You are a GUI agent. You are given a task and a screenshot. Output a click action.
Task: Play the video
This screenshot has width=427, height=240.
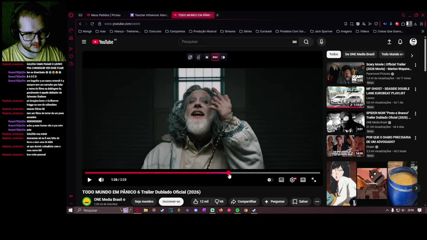(x=89, y=180)
